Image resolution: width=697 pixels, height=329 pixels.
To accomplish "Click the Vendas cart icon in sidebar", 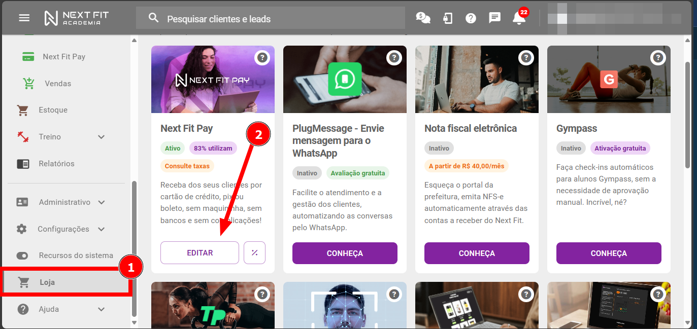I will pos(28,83).
